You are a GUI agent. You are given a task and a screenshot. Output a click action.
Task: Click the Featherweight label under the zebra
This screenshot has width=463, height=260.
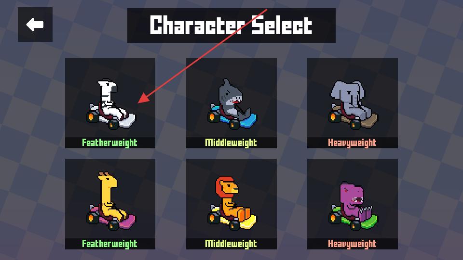tap(109, 143)
